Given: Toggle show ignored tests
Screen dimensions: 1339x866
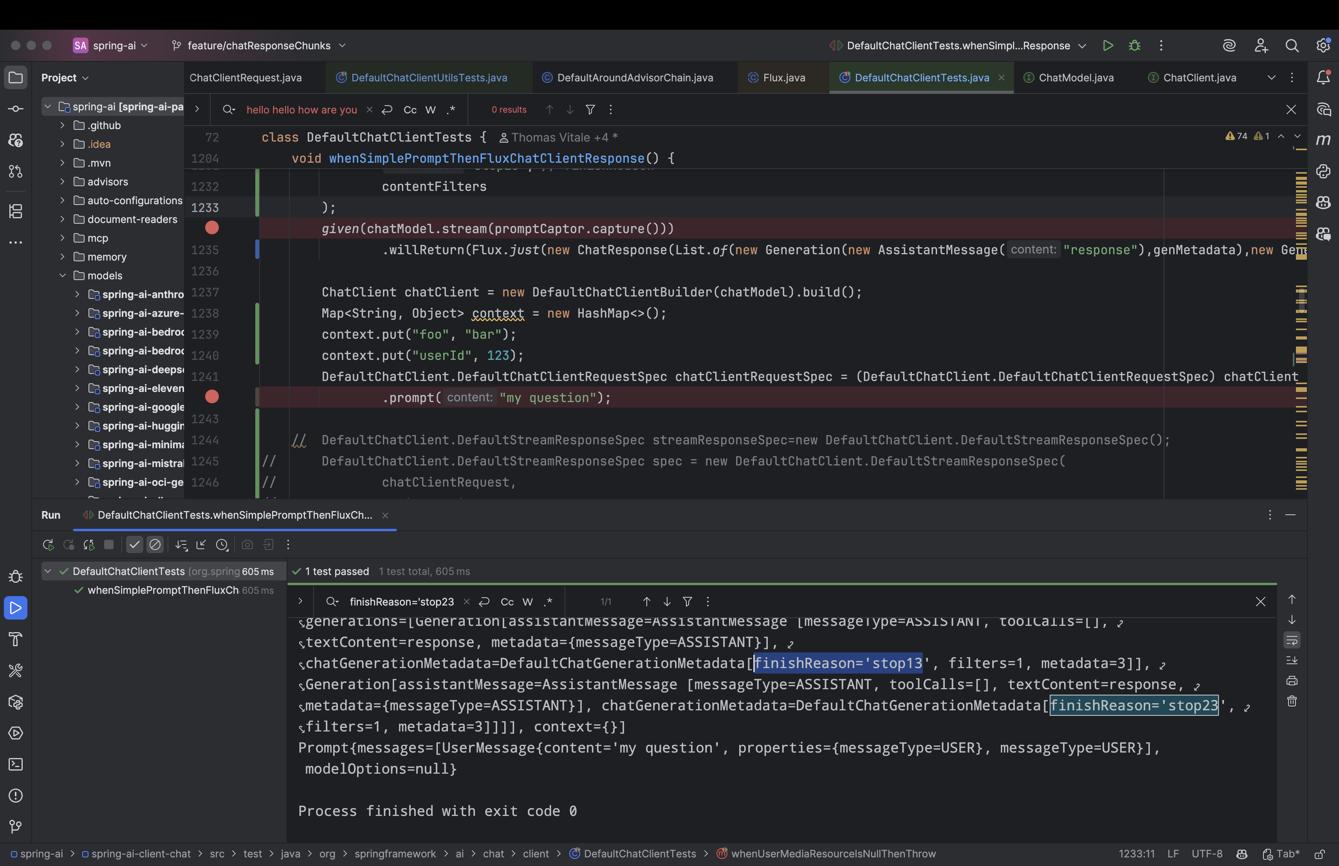Looking at the screenshot, I should click(155, 544).
